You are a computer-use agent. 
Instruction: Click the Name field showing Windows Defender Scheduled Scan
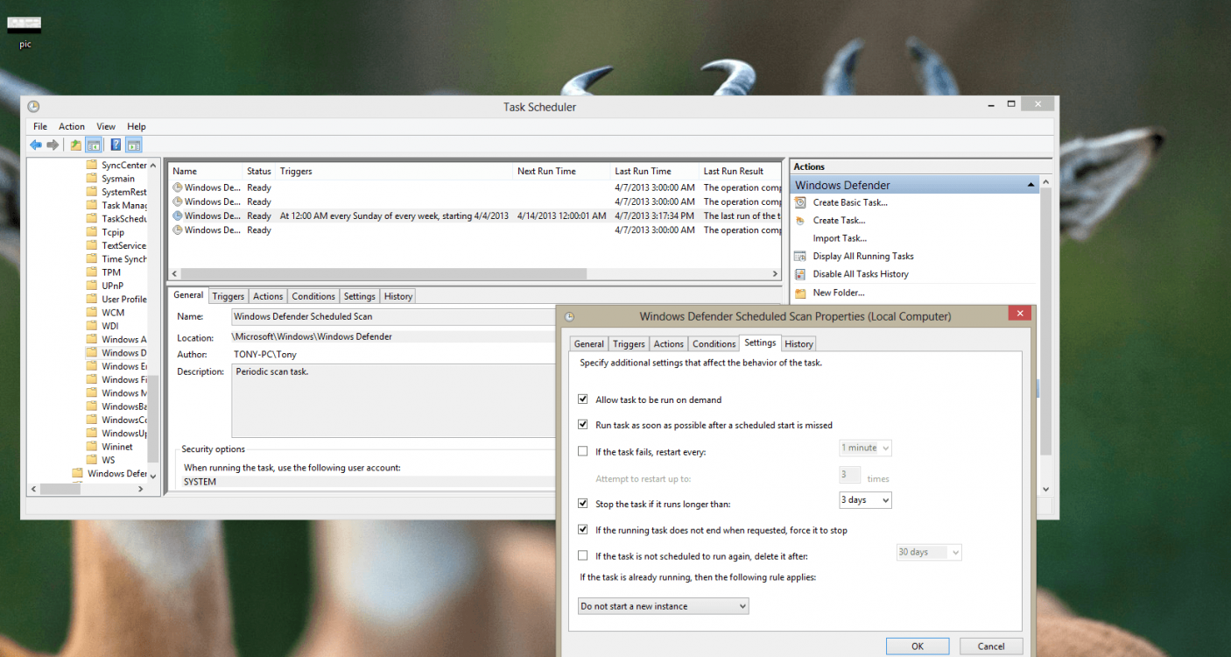point(393,316)
